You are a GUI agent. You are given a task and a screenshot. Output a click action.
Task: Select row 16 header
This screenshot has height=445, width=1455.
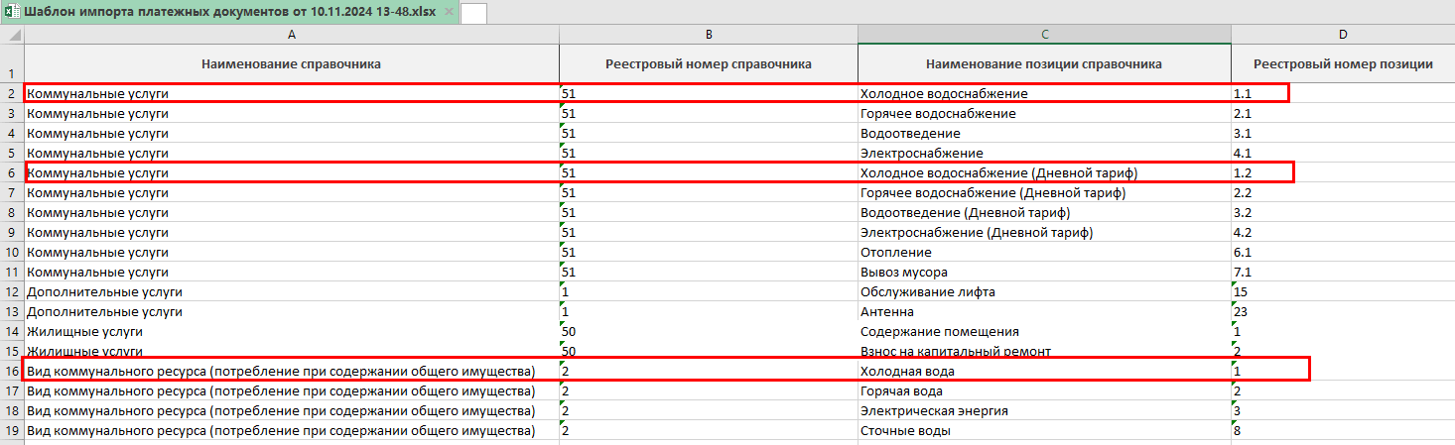click(12, 372)
